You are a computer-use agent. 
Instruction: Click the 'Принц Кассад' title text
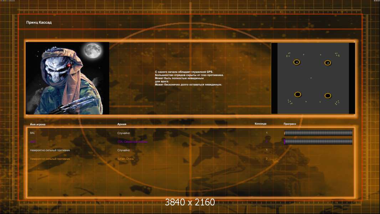(x=39, y=22)
